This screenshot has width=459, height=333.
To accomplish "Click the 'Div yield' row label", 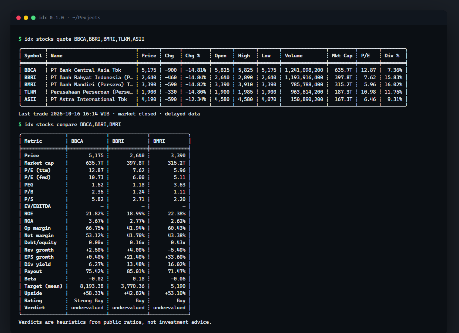I will (38, 264).
